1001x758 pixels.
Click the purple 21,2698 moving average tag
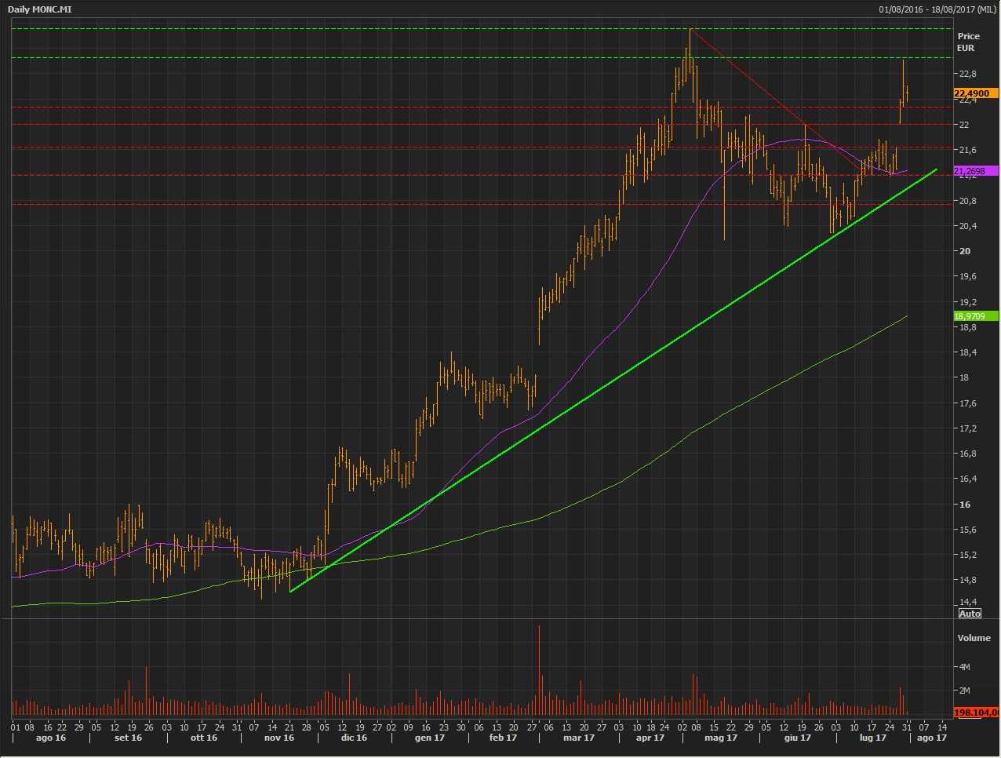click(976, 170)
